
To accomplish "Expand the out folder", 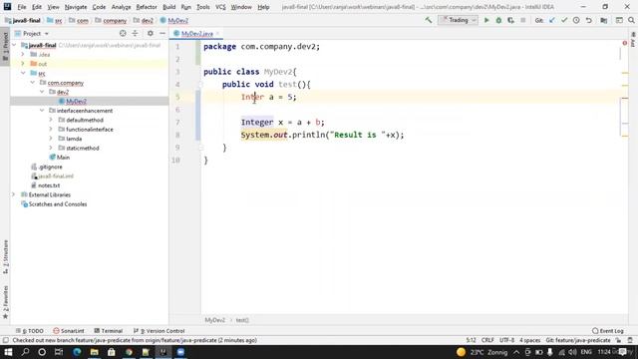I will (23, 64).
